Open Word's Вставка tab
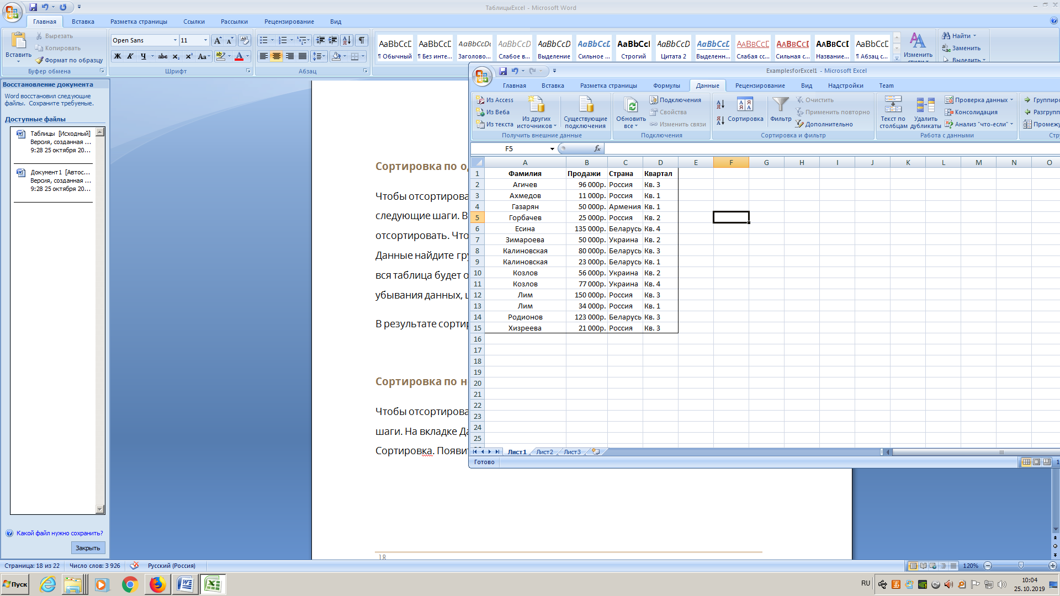Viewport: 1060px width, 596px height. pos(83,22)
